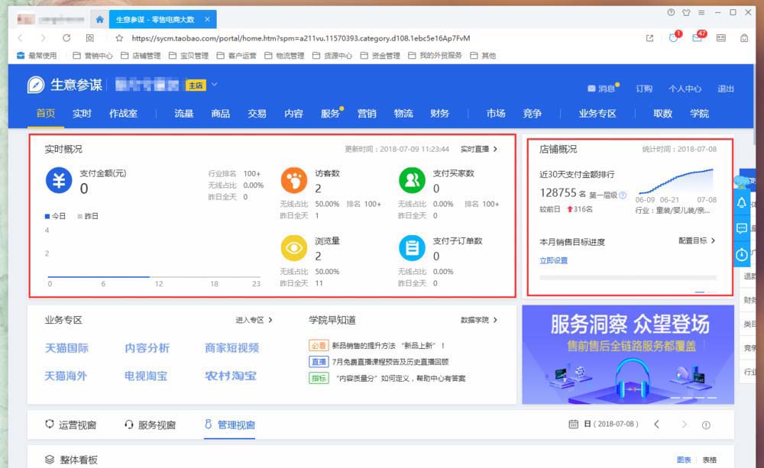Open 消息 messages link
The image size is (764, 468).
coord(602,89)
